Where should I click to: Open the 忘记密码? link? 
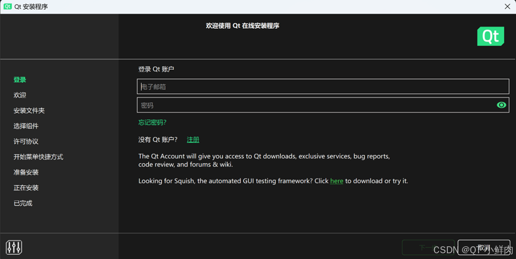[152, 123]
